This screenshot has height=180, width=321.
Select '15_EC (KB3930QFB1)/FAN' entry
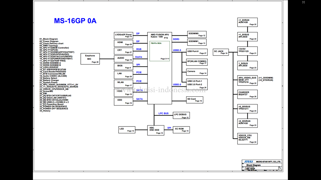pos(53,69)
